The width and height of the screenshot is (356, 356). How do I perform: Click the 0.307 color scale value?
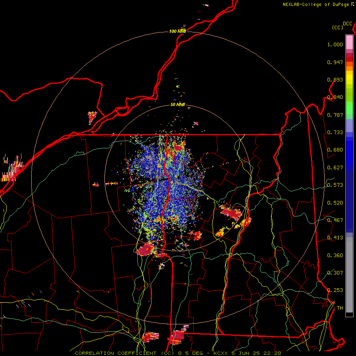tap(335, 273)
